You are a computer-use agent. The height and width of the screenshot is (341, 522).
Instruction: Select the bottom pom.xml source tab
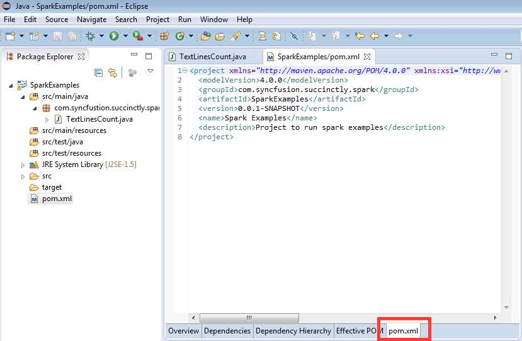click(x=403, y=331)
